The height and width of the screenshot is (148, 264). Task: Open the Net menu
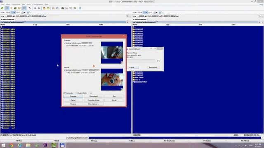click(24, 5)
